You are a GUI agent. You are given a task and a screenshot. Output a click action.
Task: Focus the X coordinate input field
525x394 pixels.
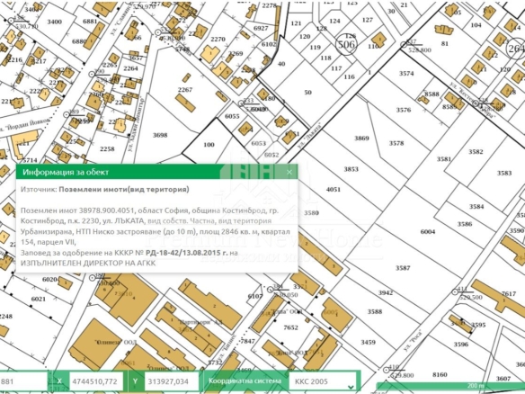pyautogui.click(x=96, y=381)
